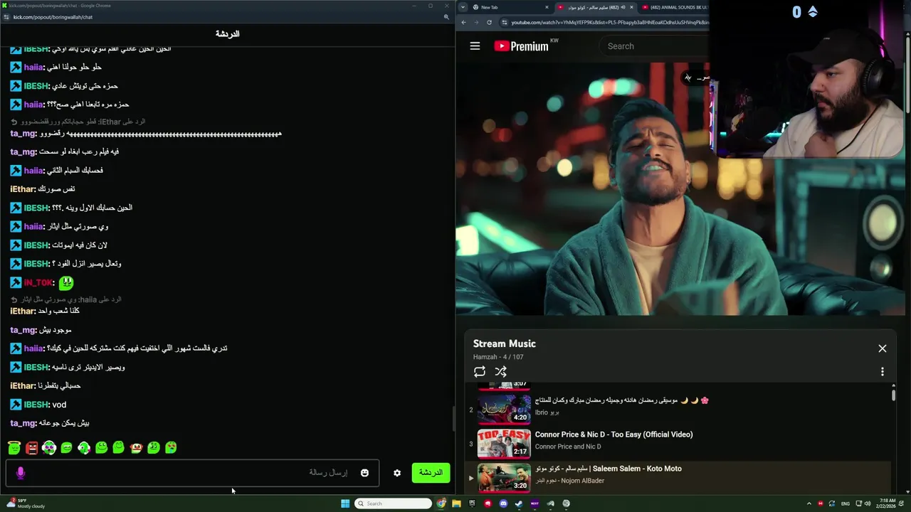Click the chat scrollbar thumb
Screen dimensions: 911x512
(x=453, y=419)
